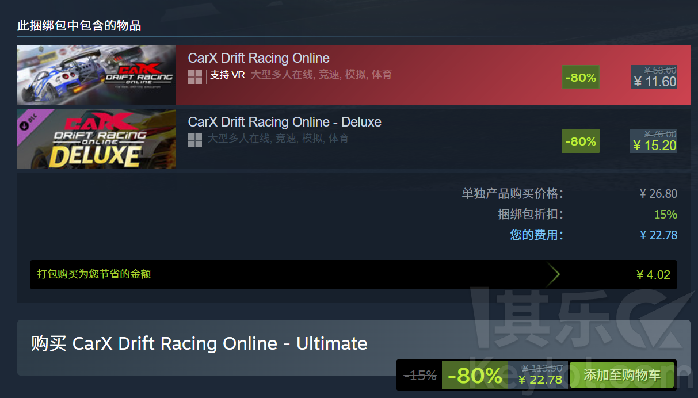This screenshot has width=698, height=398.
Task: Click the 您的费用 cost label
Action: pyautogui.click(x=536, y=235)
